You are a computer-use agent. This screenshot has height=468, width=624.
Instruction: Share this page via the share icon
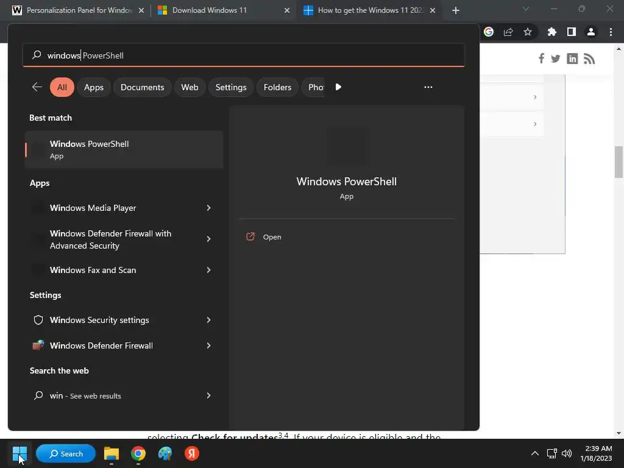(x=508, y=32)
